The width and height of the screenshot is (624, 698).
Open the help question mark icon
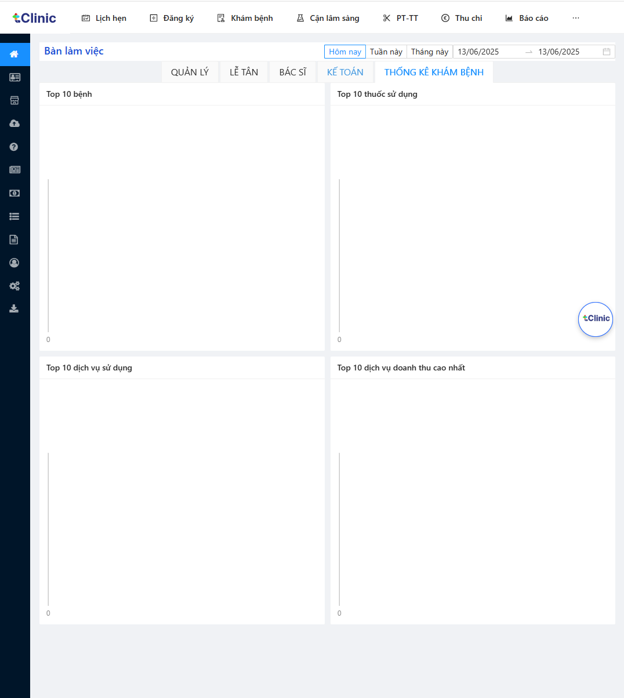(14, 147)
